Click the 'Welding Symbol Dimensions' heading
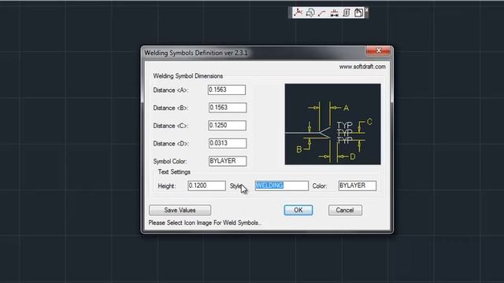 point(188,76)
